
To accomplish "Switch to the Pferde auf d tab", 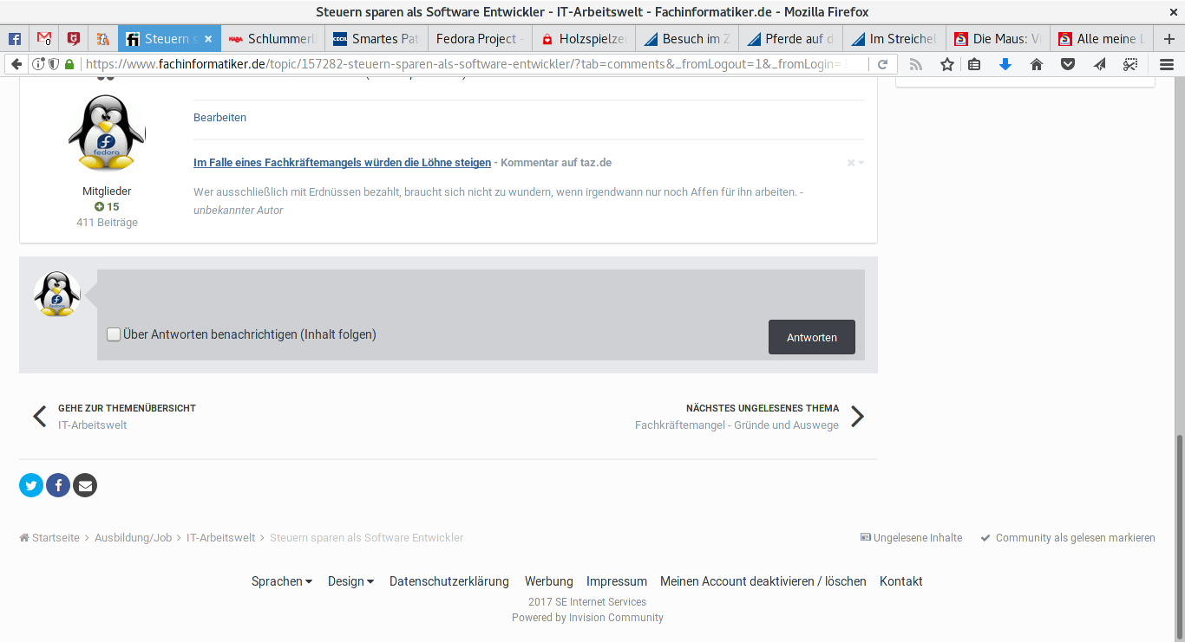I will coord(790,39).
